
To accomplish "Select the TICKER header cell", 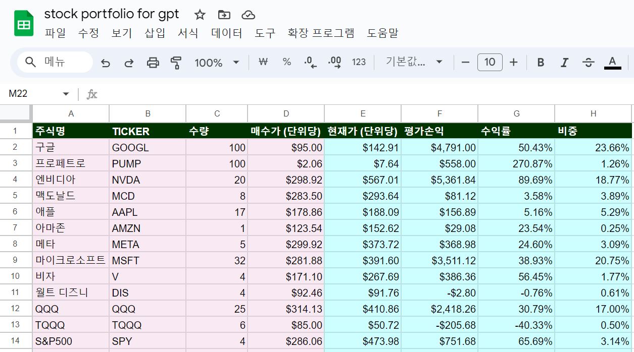I will [148, 131].
